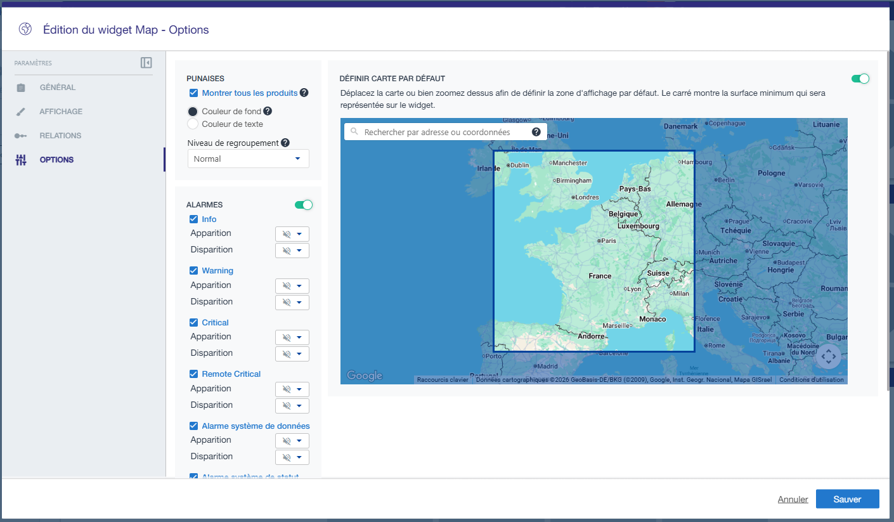894x522 pixels.
Task: Open the Warning Apparition sound dropdown
Action: click(x=292, y=286)
